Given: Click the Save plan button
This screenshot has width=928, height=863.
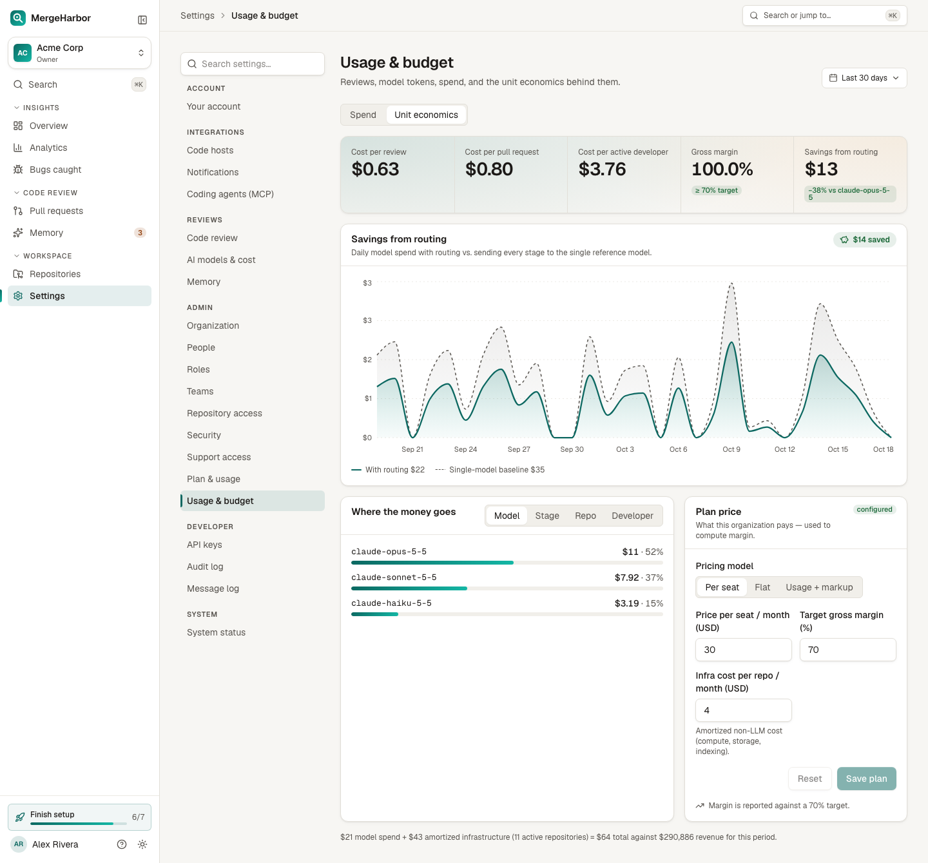Looking at the screenshot, I should [x=866, y=779].
